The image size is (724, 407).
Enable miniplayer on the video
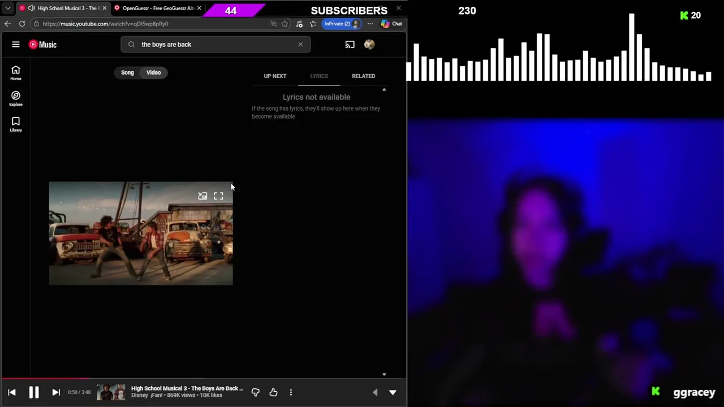[x=202, y=196]
